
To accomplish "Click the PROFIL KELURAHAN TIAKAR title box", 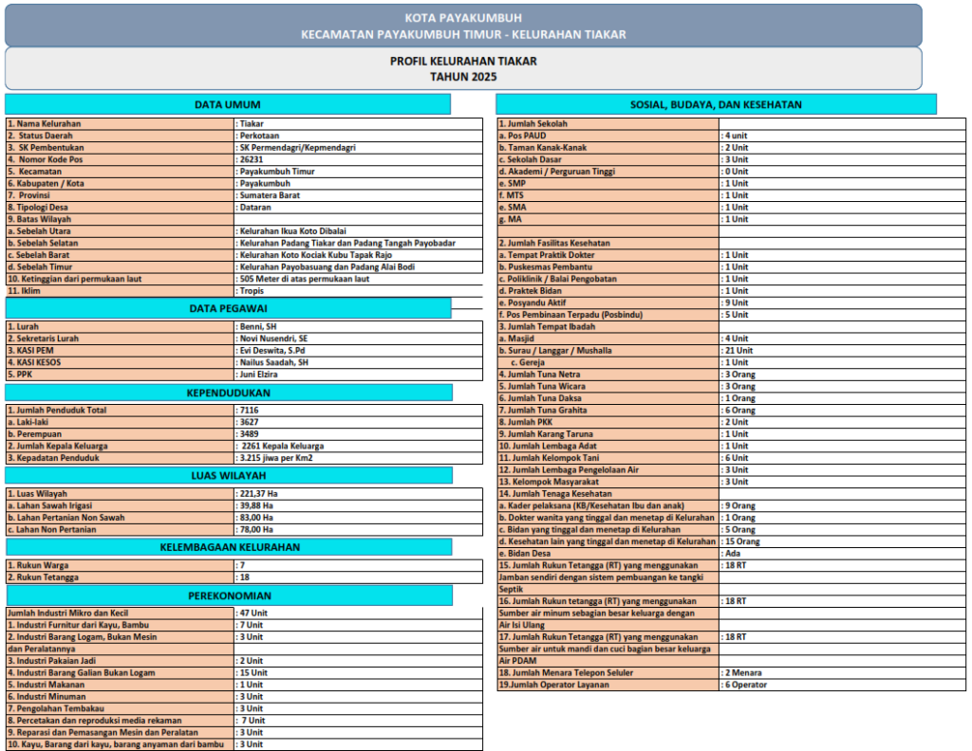I will click(463, 68).
